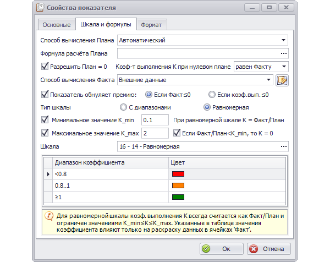
Task: Click the question hint icon
Action: [x=49, y=216]
